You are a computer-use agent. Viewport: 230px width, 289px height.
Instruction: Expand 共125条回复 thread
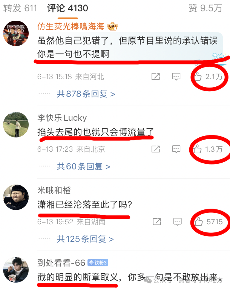pos(85,239)
